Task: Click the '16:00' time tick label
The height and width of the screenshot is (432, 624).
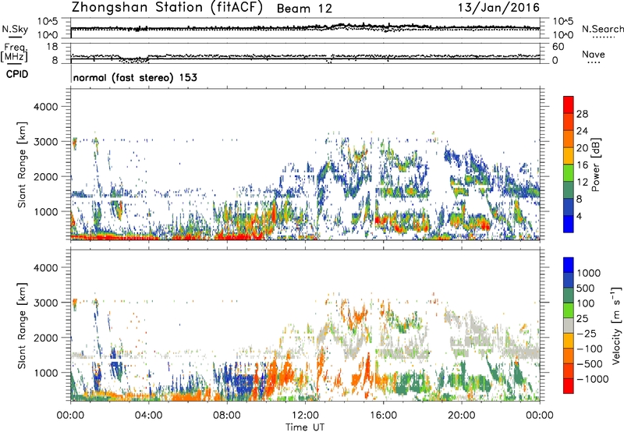Action: tap(383, 416)
